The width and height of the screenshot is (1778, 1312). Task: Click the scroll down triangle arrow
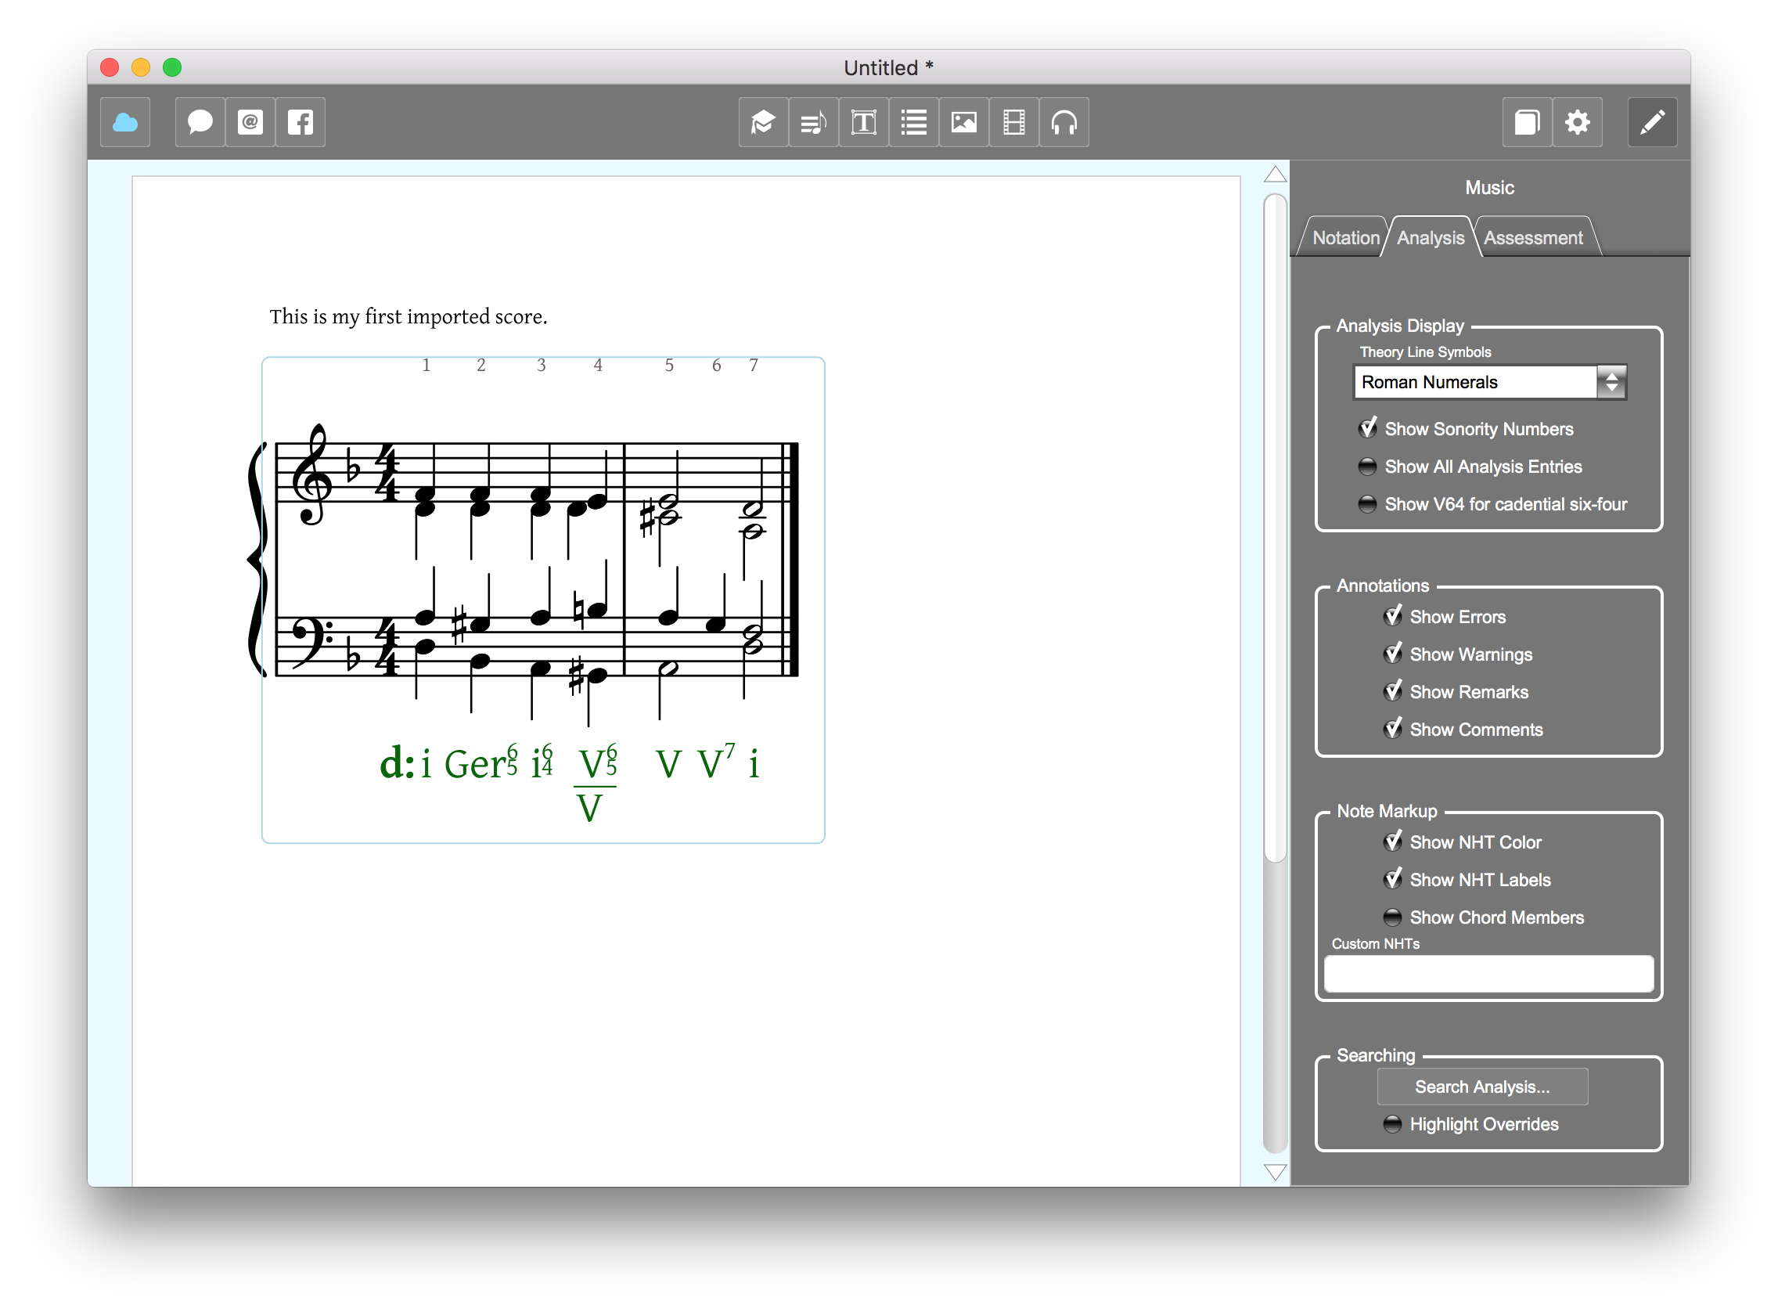(x=1275, y=1171)
